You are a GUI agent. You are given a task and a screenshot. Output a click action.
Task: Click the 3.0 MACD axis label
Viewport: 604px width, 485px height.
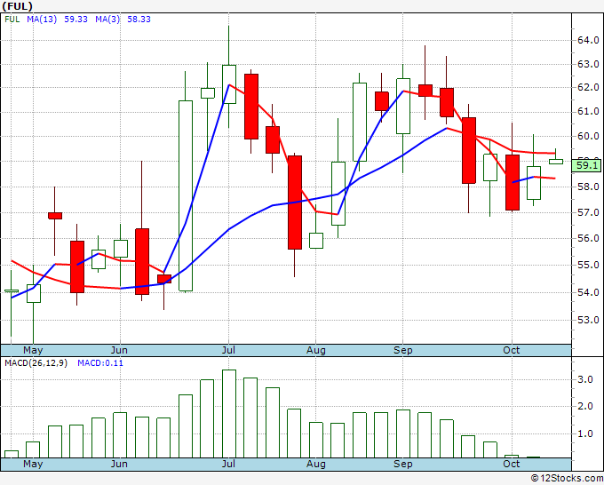[x=585, y=379]
